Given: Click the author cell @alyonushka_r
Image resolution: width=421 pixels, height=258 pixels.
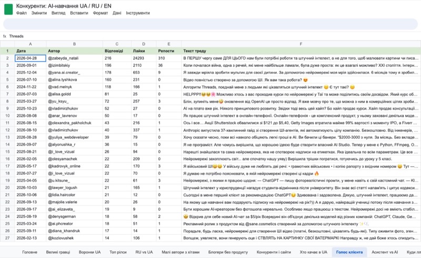Looking at the screenshot, I should pos(74,145).
